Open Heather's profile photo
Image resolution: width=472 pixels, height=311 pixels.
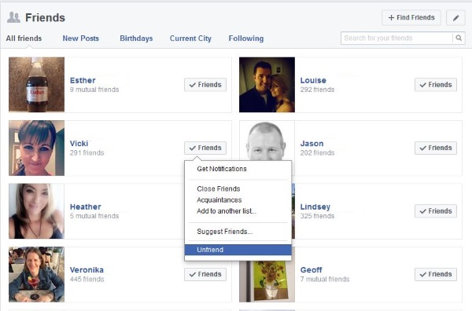point(36,211)
